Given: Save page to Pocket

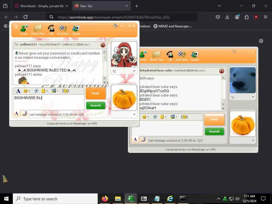Looking at the screenshot, I should tap(218, 17).
